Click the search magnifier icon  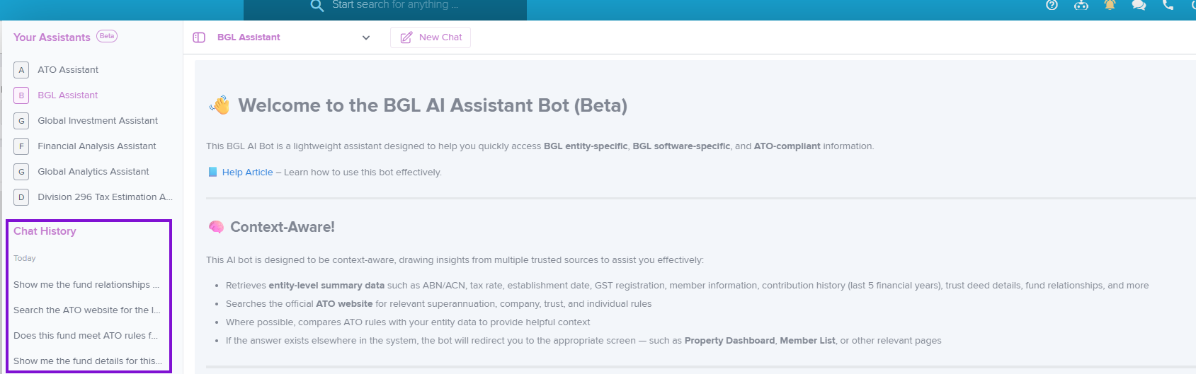point(317,6)
